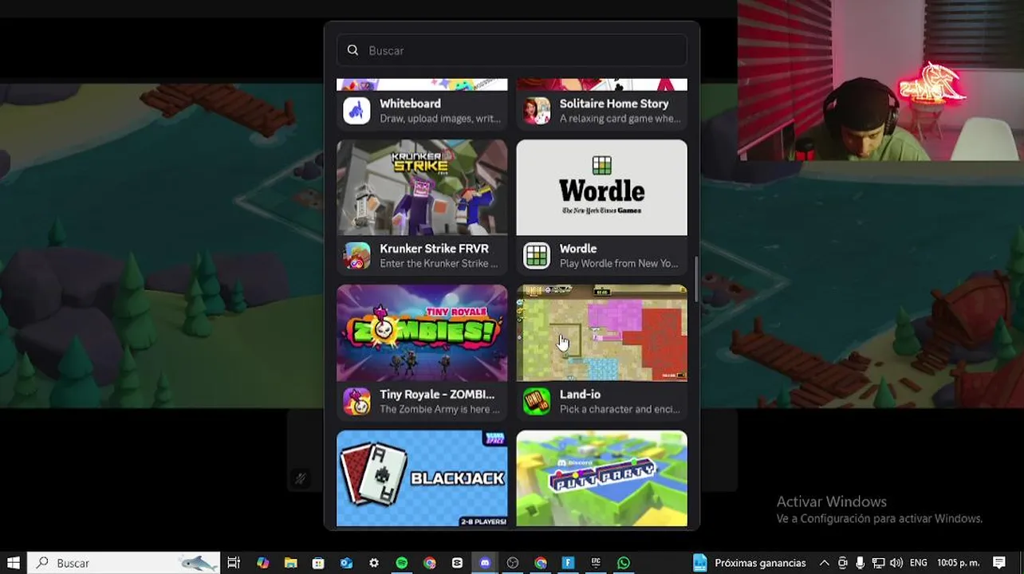1024x574 pixels.
Task: Show hidden tray icons chevron
Action: coord(825,563)
